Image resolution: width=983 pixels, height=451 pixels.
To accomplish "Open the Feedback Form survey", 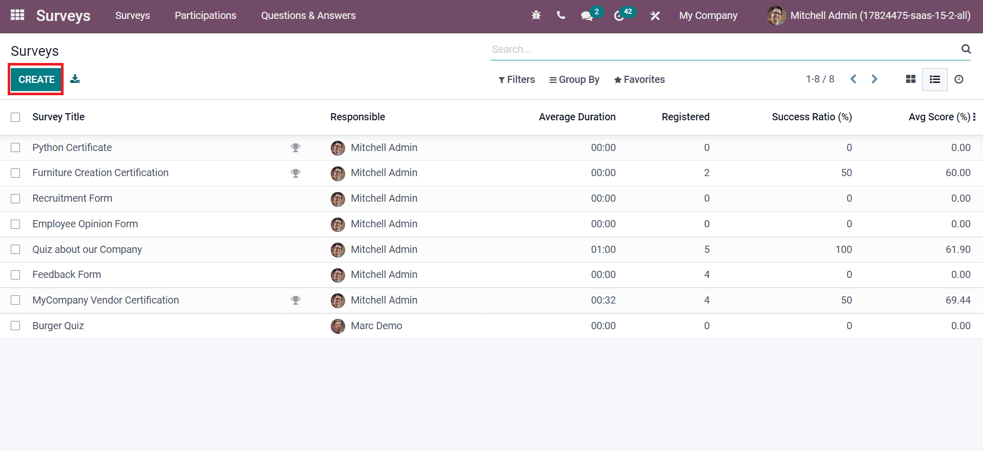I will coord(67,274).
